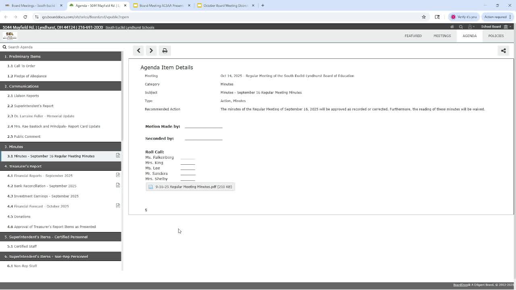Open the BoardDocs footer link
This screenshot has width=516, height=290.
click(460, 285)
